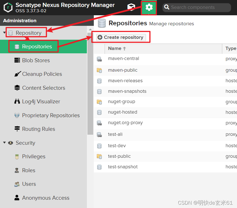Image resolution: width=237 pixels, height=208 pixels.
Task: Click the sidebar vertical scrollbar thumb
Action: pyautogui.click(x=90, y=84)
